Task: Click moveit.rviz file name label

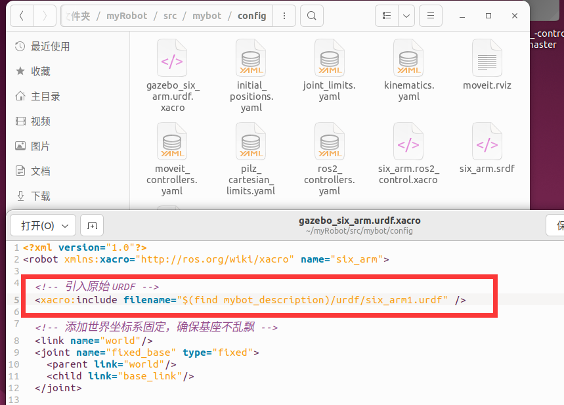Action: 487,85
